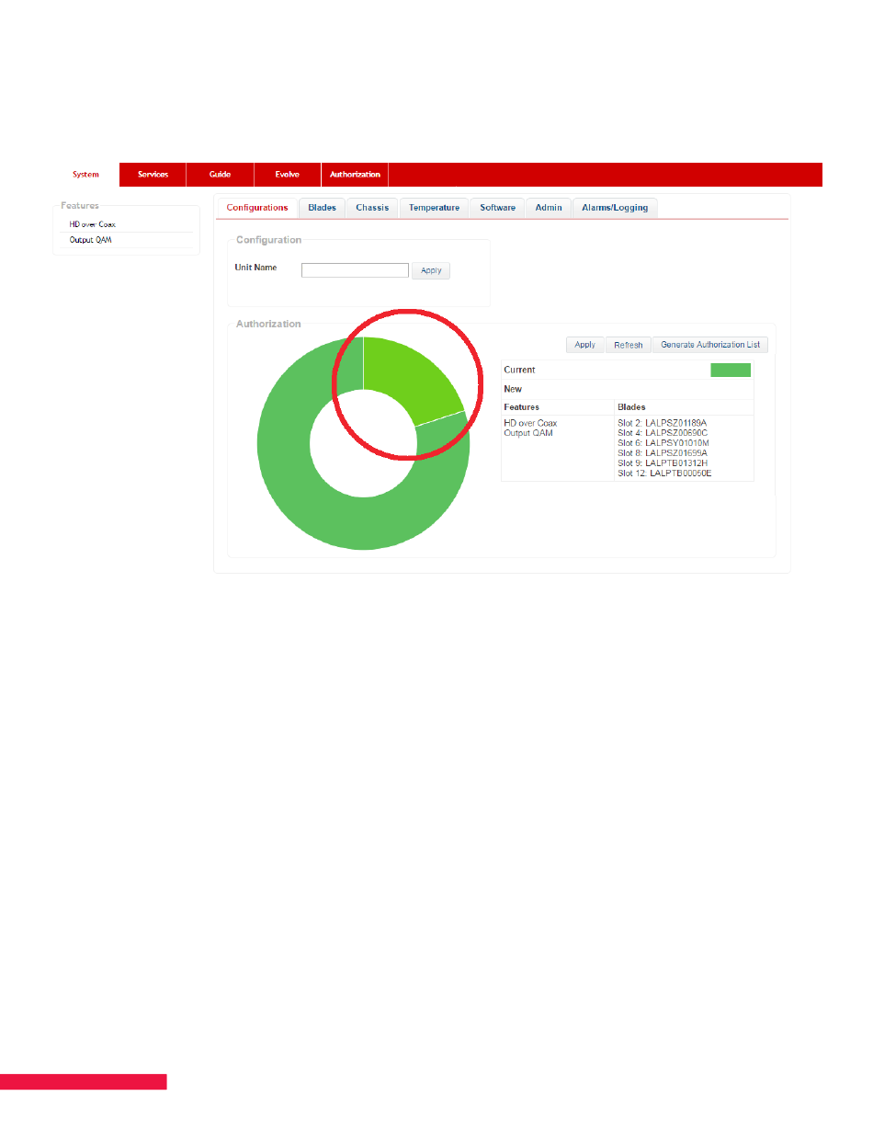Screen dimensions: 873x1130
Task: Open the Software sub-tab
Action: pos(497,208)
